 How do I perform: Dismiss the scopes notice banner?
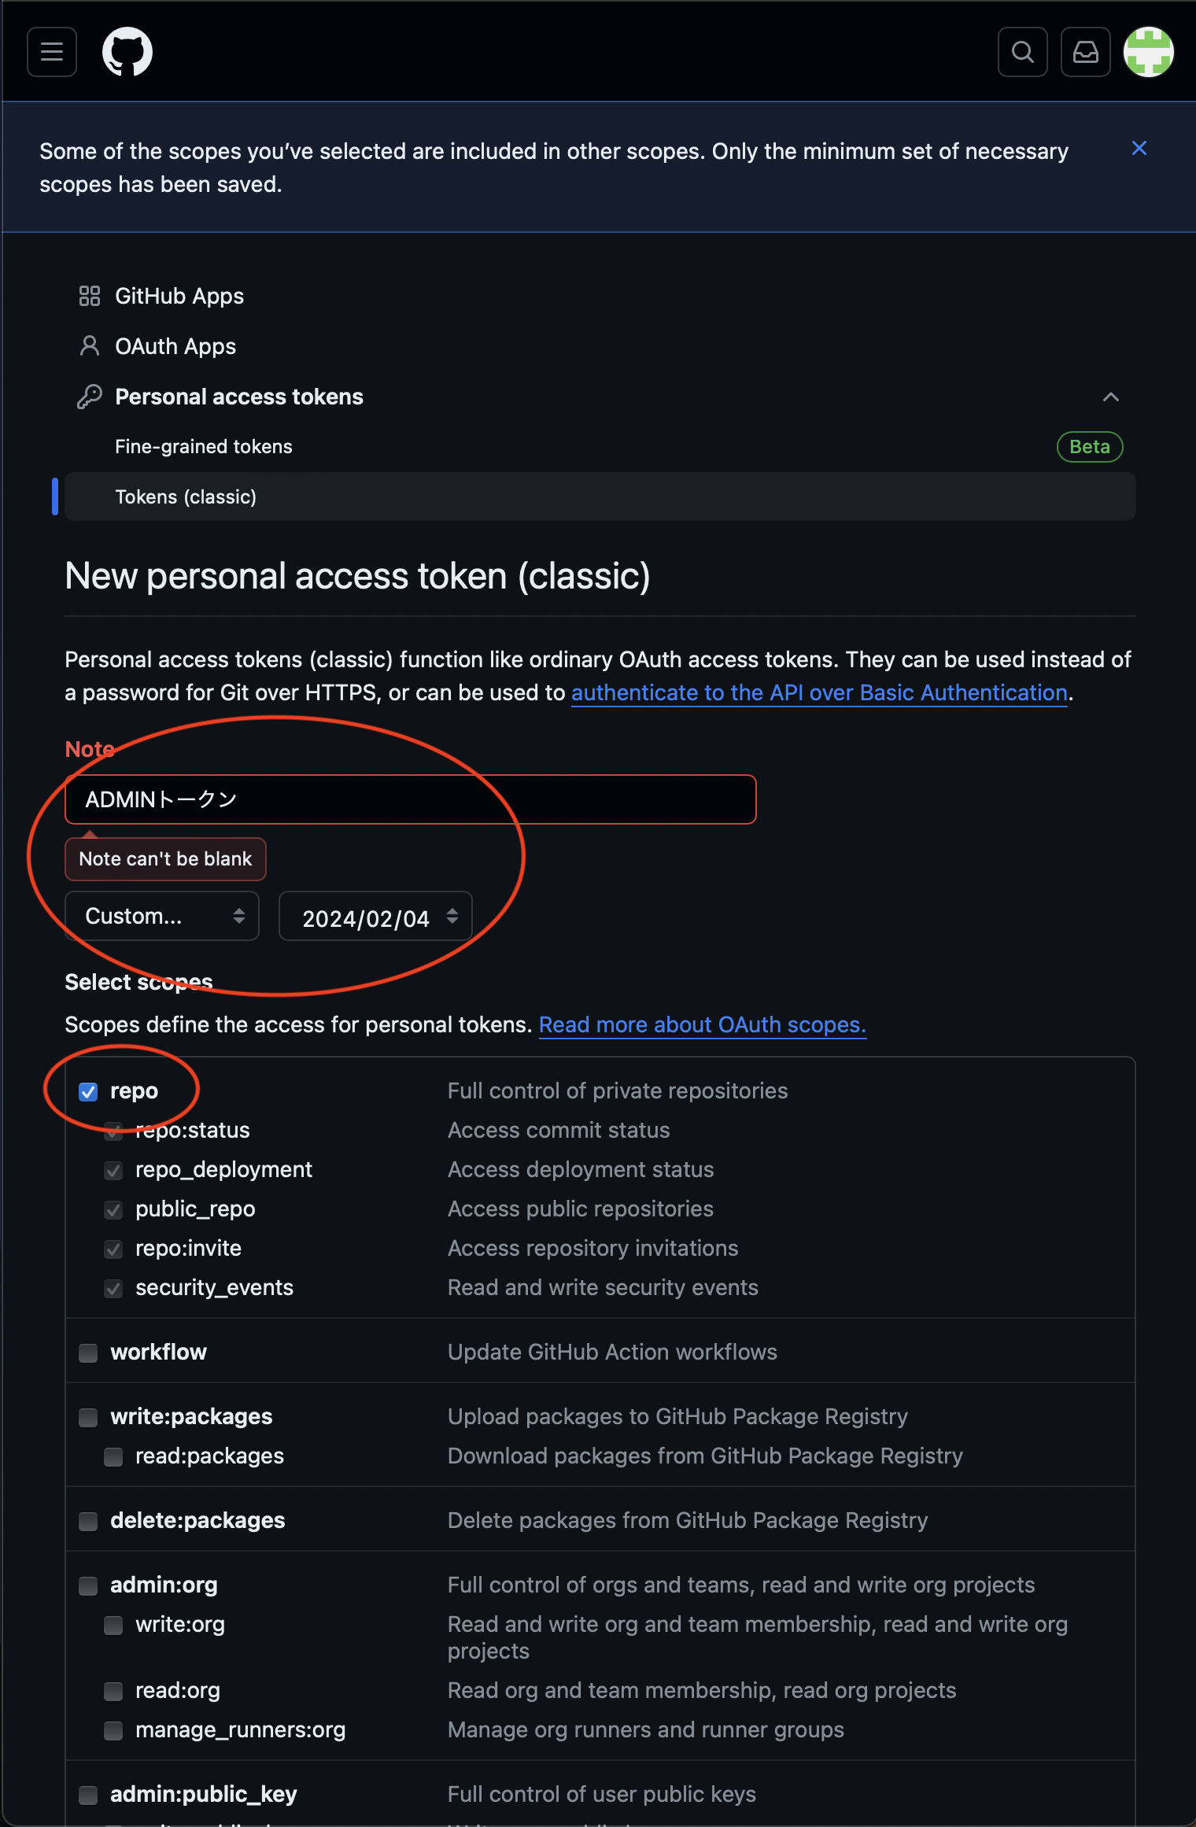click(1139, 149)
